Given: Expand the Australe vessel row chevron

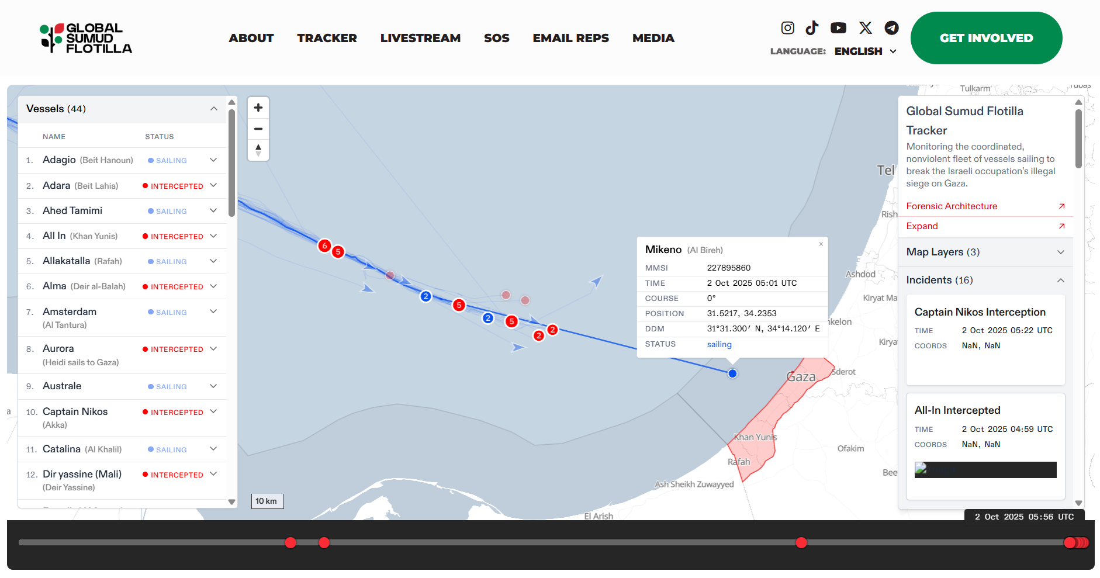Looking at the screenshot, I should coord(213,386).
